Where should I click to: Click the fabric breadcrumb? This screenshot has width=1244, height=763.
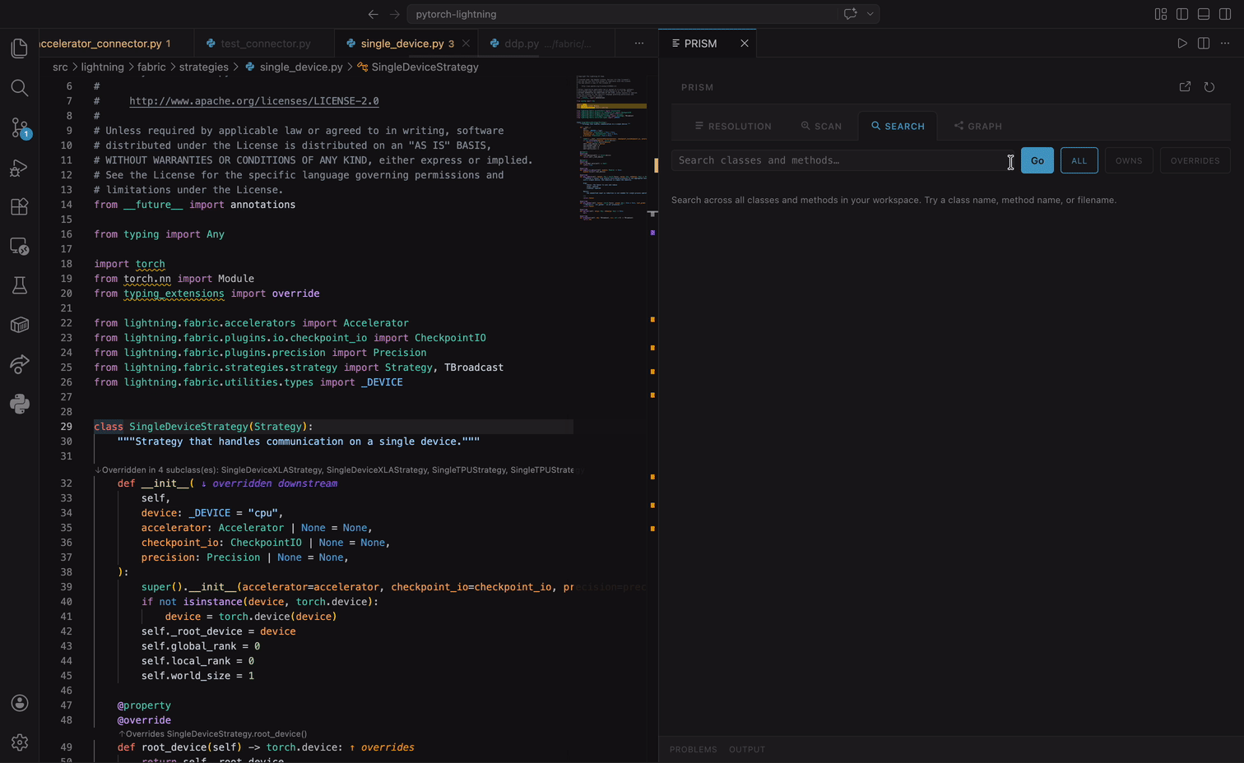click(x=151, y=67)
